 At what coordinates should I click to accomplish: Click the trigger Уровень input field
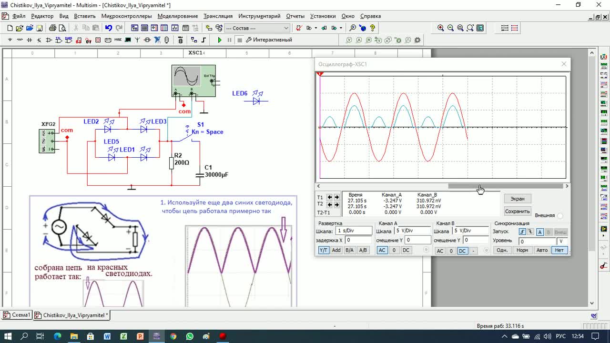click(x=537, y=242)
